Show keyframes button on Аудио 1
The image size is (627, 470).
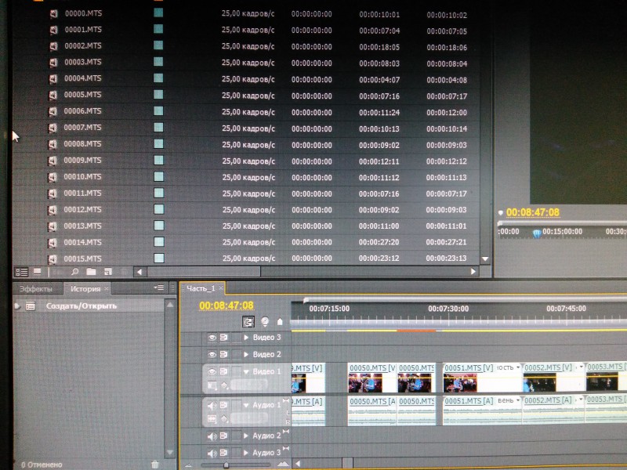pyautogui.click(x=224, y=419)
